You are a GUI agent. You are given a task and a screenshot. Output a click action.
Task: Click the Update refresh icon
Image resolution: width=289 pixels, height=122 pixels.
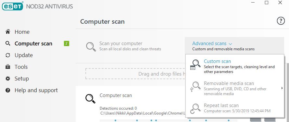tap(8, 55)
